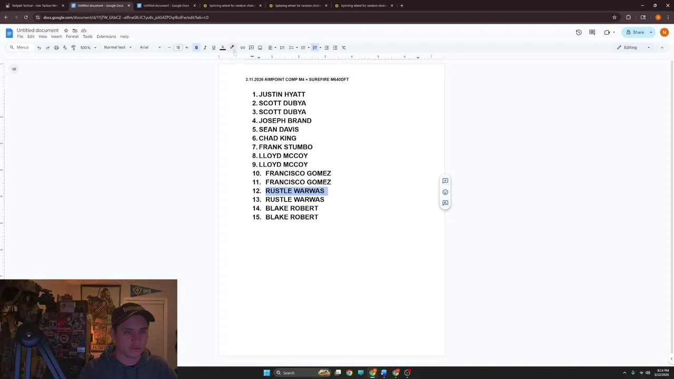Click the Windows Start button
This screenshot has width=674, height=379.
pyautogui.click(x=266, y=373)
